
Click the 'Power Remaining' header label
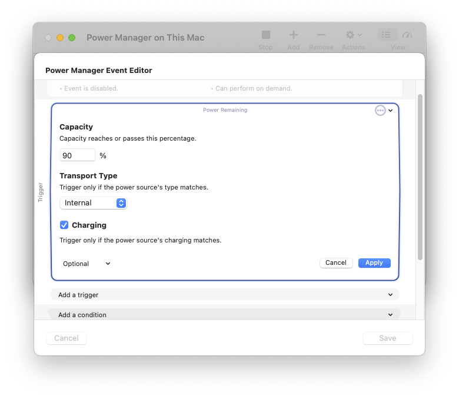pos(225,110)
